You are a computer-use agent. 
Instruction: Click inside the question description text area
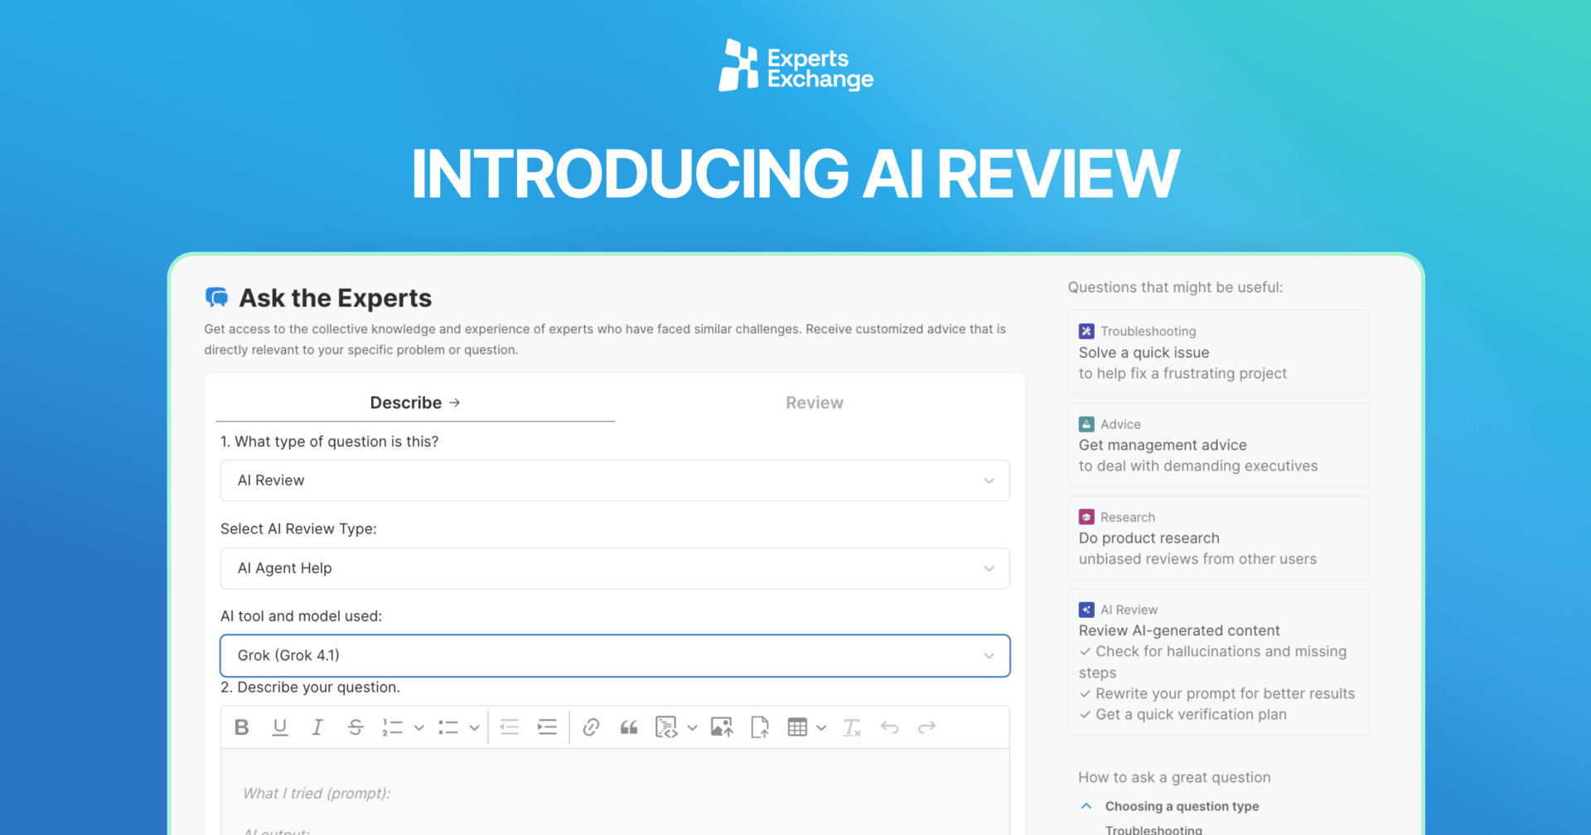[615, 793]
